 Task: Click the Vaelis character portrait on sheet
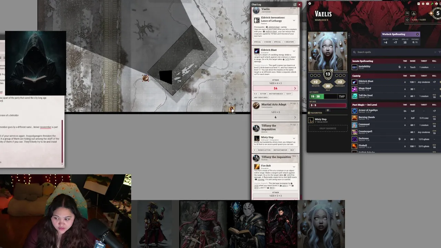click(328, 52)
